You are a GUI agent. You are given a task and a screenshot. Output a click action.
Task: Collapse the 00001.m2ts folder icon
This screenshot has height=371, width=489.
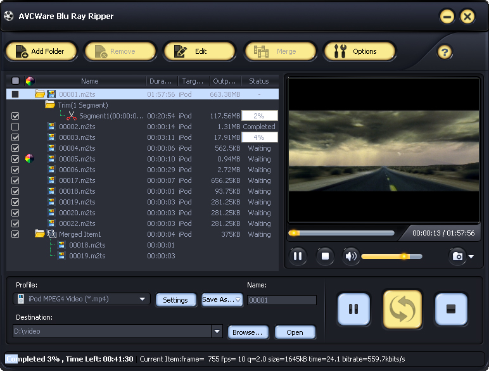[40, 94]
